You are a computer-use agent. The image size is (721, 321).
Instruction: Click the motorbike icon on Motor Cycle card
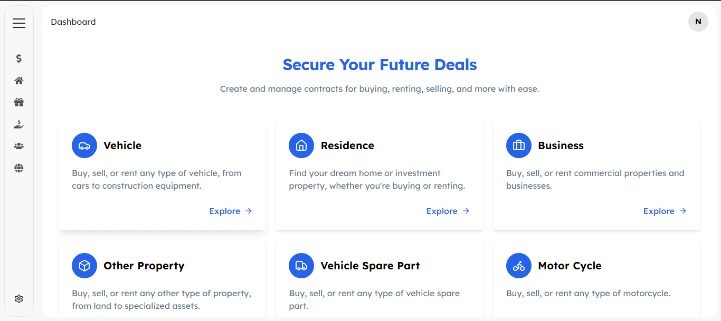pos(519,266)
